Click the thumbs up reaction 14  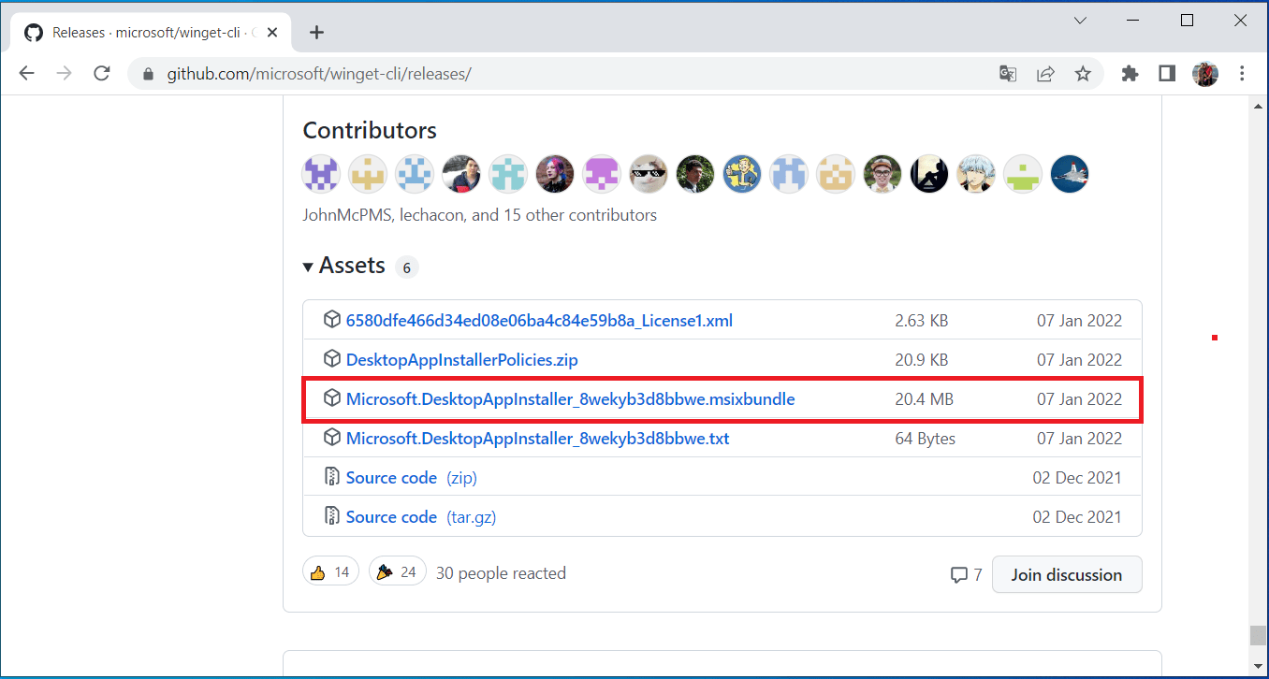tap(330, 571)
